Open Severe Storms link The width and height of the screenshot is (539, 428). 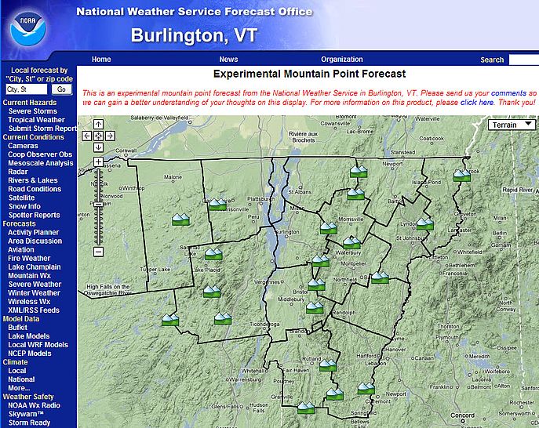(33, 111)
